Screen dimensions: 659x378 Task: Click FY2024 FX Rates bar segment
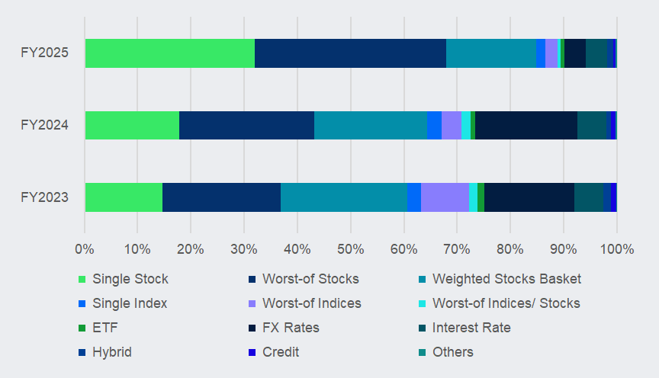point(526,125)
